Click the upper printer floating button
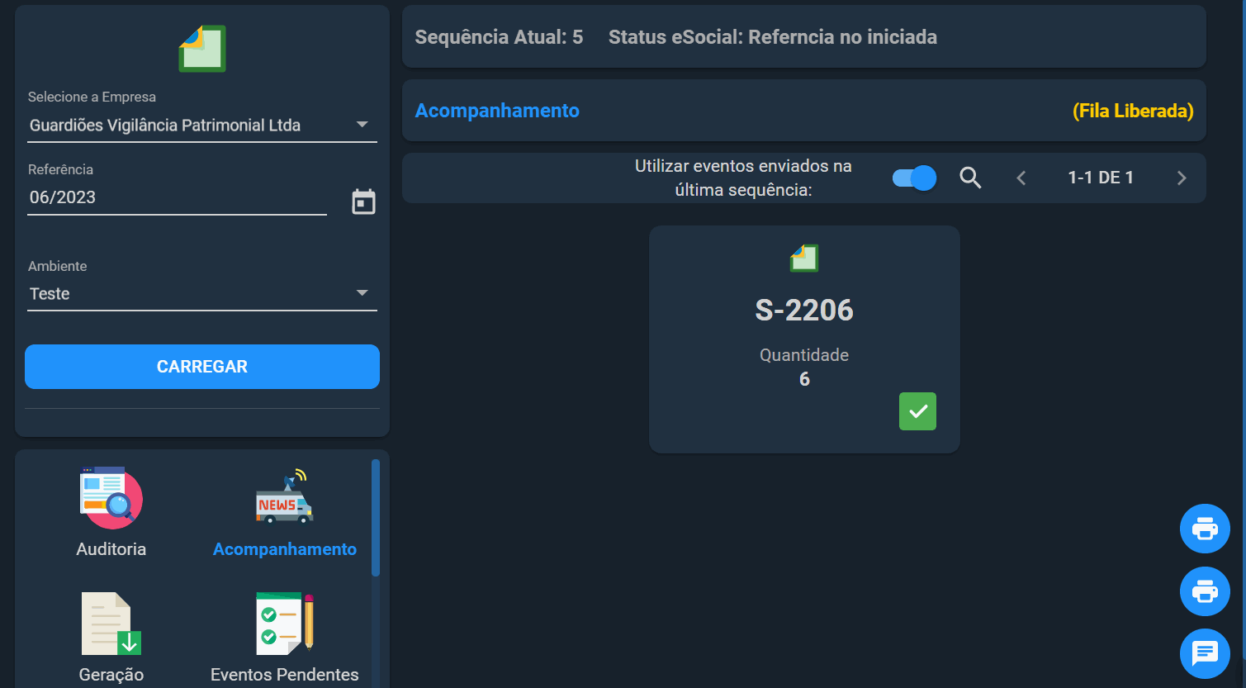Image resolution: width=1246 pixels, height=688 pixels. pos(1205,529)
